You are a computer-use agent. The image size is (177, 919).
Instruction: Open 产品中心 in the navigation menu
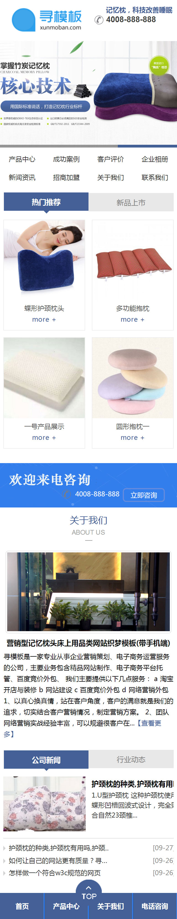(x=22, y=159)
